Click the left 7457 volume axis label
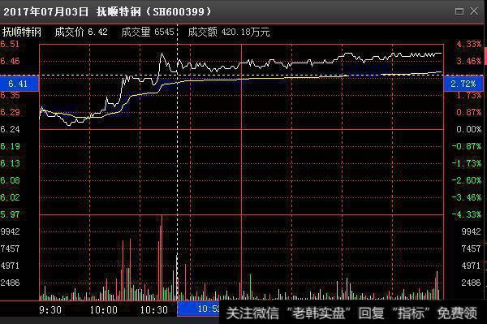 (10, 248)
